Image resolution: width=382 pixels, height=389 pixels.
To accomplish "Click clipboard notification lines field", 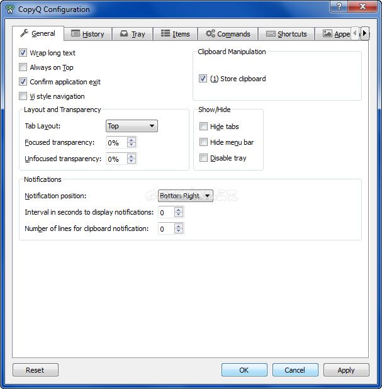I will click(166, 228).
